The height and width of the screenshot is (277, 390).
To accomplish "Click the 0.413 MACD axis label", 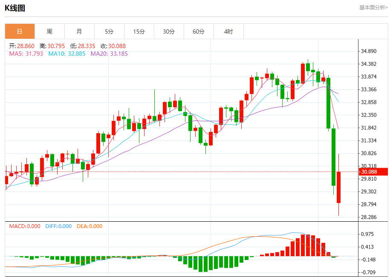I will (367, 247).
